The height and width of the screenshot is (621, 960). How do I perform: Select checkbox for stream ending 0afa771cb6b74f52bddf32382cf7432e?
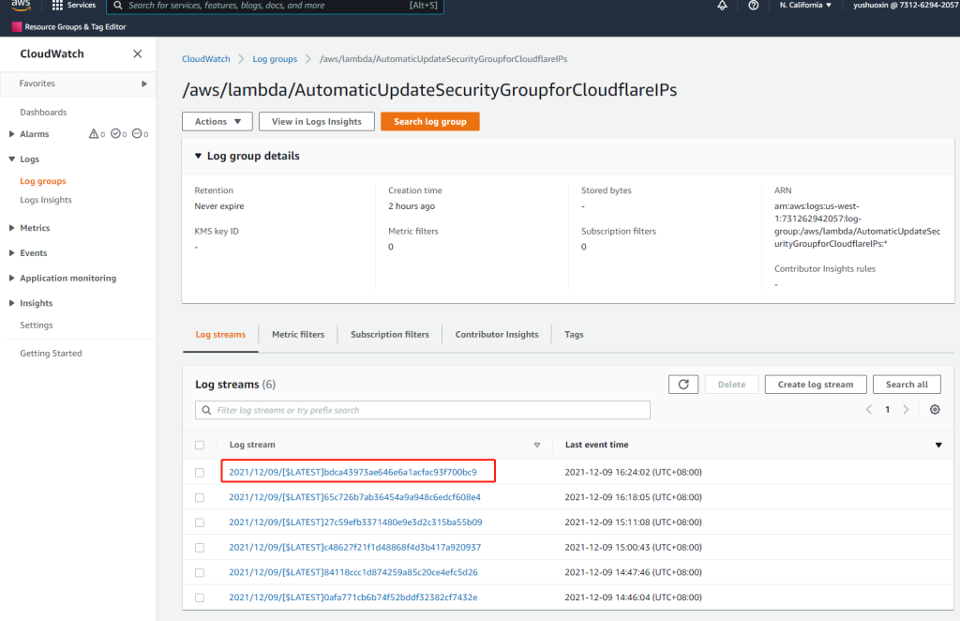click(x=200, y=598)
